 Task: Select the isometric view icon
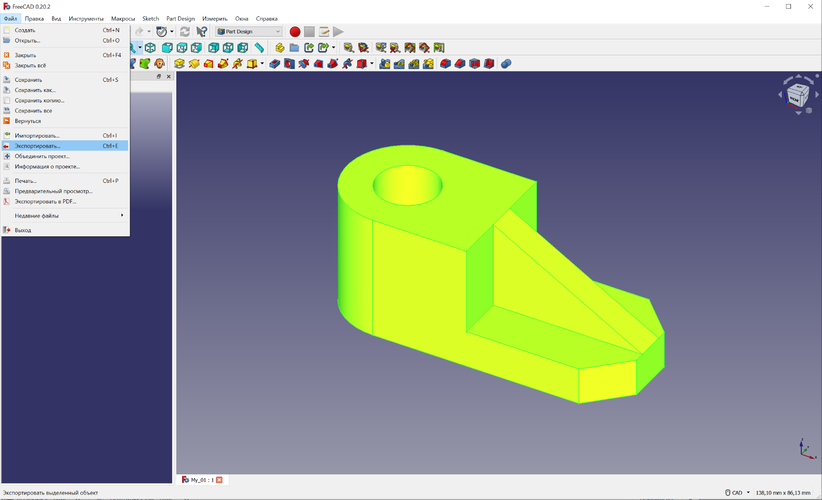(x=150, y=48)
